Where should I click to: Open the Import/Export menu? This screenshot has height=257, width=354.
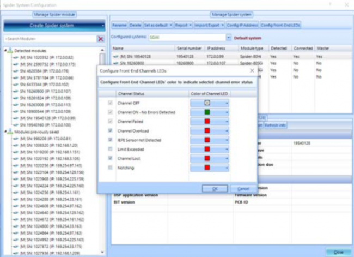pos(210,25)
